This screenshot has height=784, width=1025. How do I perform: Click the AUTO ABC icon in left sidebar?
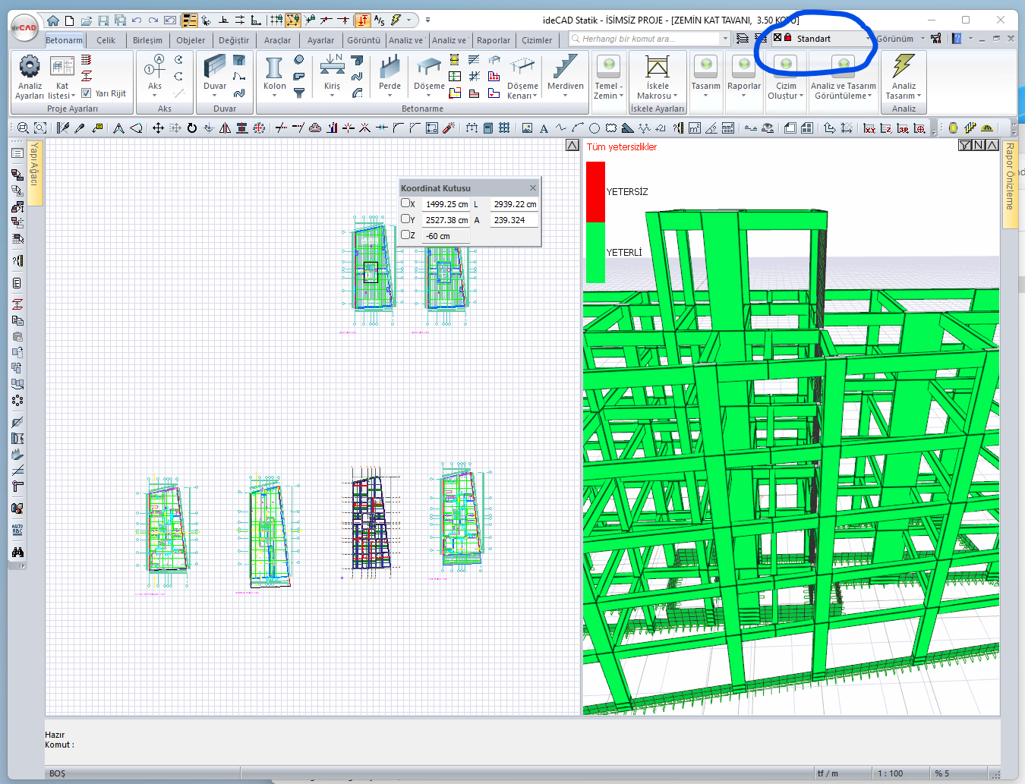pyautogui.click(x=17, y=530)
